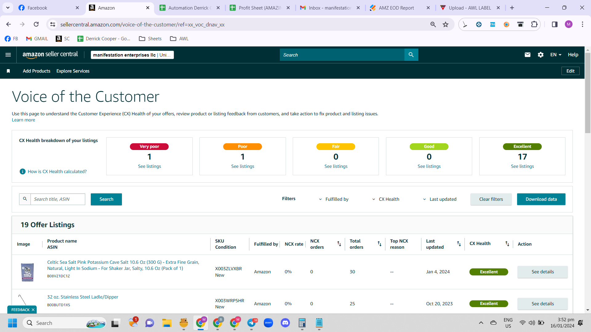Click the Help link in the header
Image resolution: width=591 pixels, height=332 pixels.
(x=573, y=55)
